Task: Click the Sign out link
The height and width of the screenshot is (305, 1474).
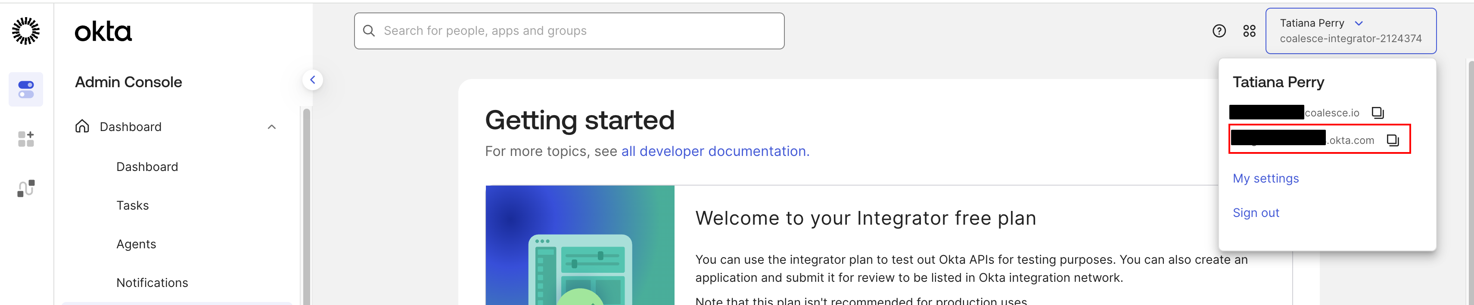Action: tap(1256, 213)
